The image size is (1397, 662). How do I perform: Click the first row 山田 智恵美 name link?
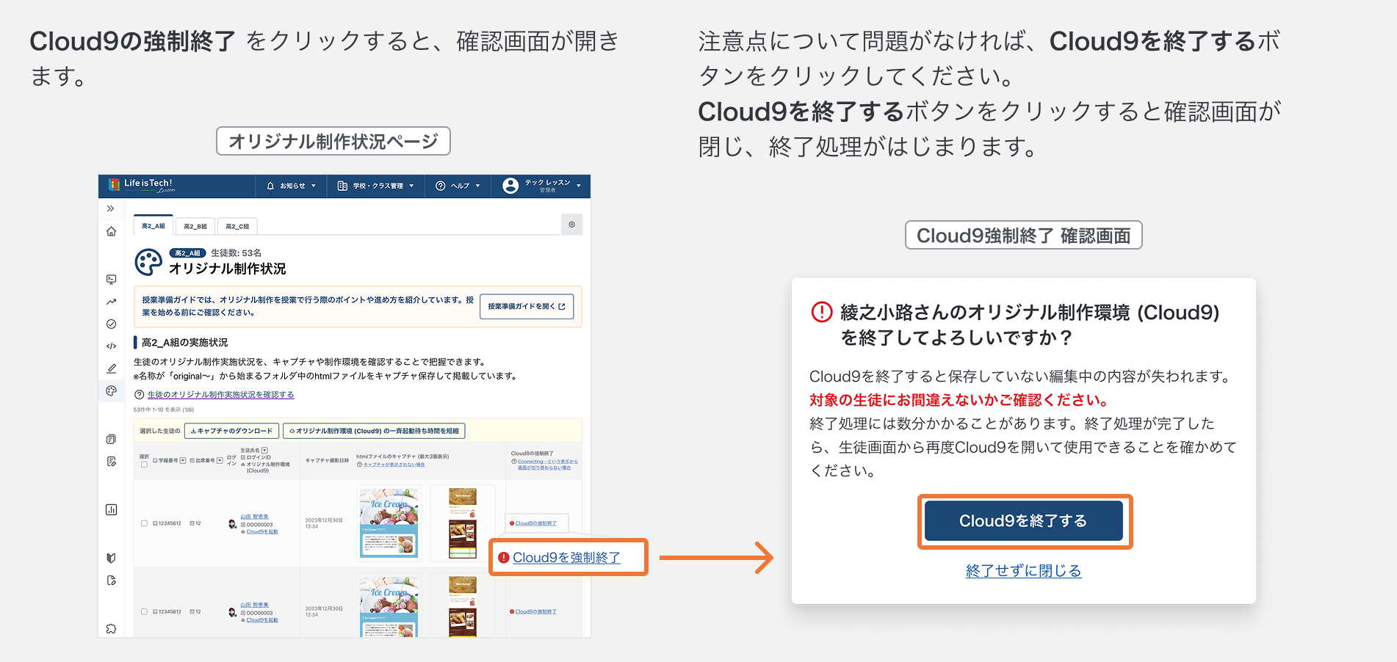(254, 517)
